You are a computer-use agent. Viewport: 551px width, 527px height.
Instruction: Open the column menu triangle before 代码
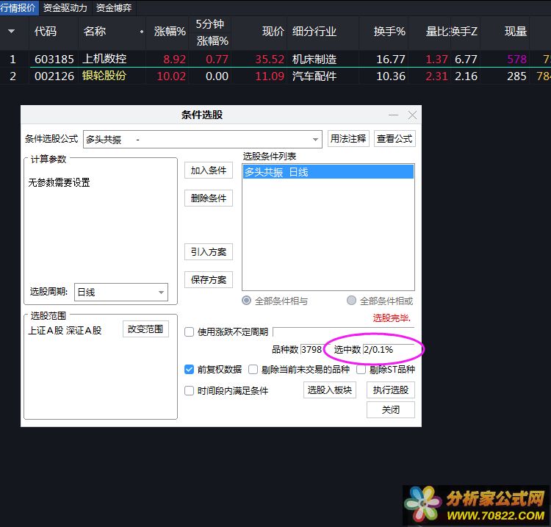pos(12,32)
